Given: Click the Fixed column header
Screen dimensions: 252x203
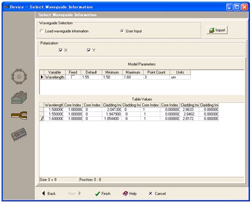Looking at the screenshot, I should coord(73,72).
